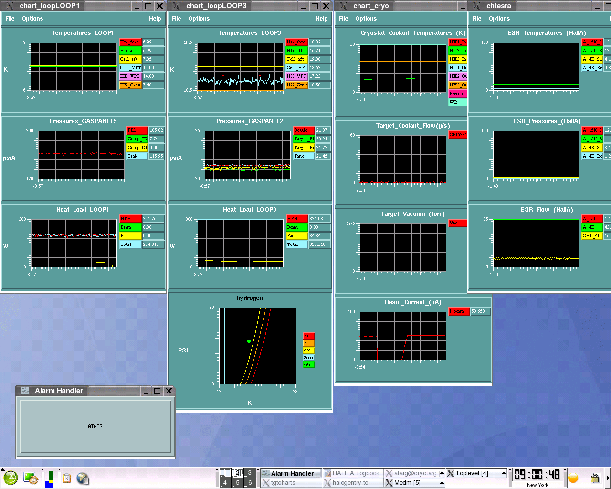Switch to tgtcharts taskbar entry
Image resolution: width=611 pixels, height=489 pixels.
[x=290, y=483]
